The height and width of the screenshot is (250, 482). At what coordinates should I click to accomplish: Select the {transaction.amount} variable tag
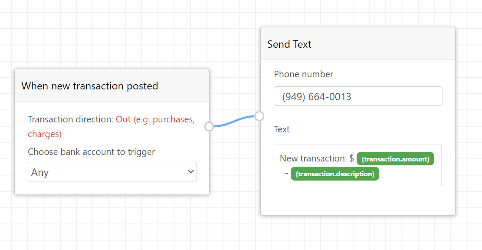coord(395,159)
